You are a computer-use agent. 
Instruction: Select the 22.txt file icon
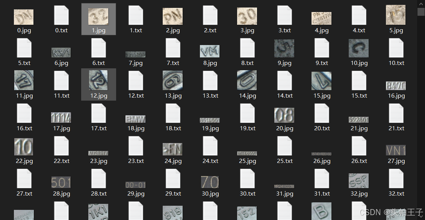(61, 146)
